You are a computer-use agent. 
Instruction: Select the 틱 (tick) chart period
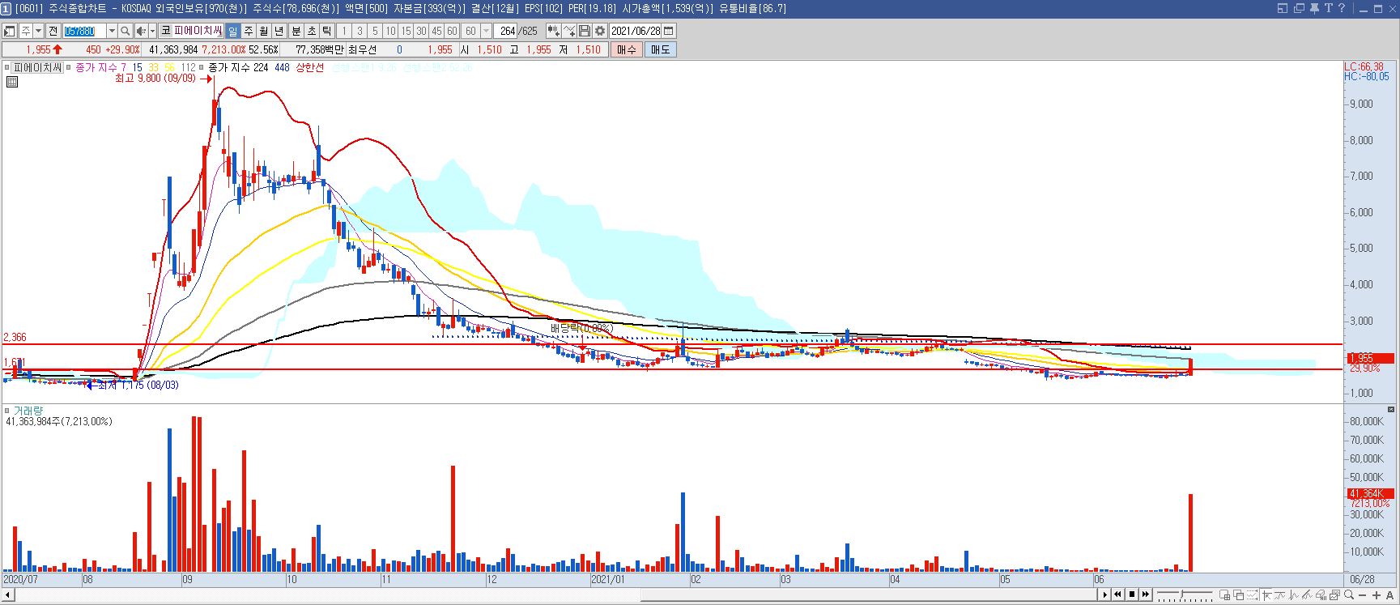[x=326, y=31]
